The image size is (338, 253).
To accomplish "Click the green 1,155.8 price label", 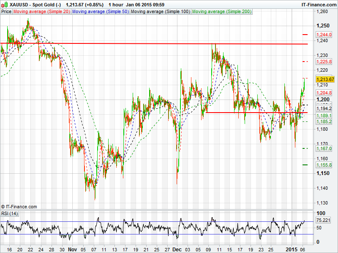I will [324, 165].
